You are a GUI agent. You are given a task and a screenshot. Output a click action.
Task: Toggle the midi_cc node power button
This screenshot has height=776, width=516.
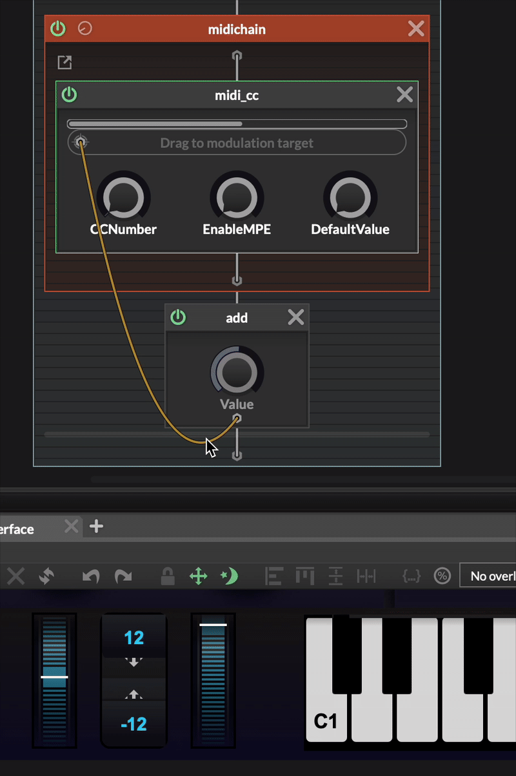[x=69, y=95]
